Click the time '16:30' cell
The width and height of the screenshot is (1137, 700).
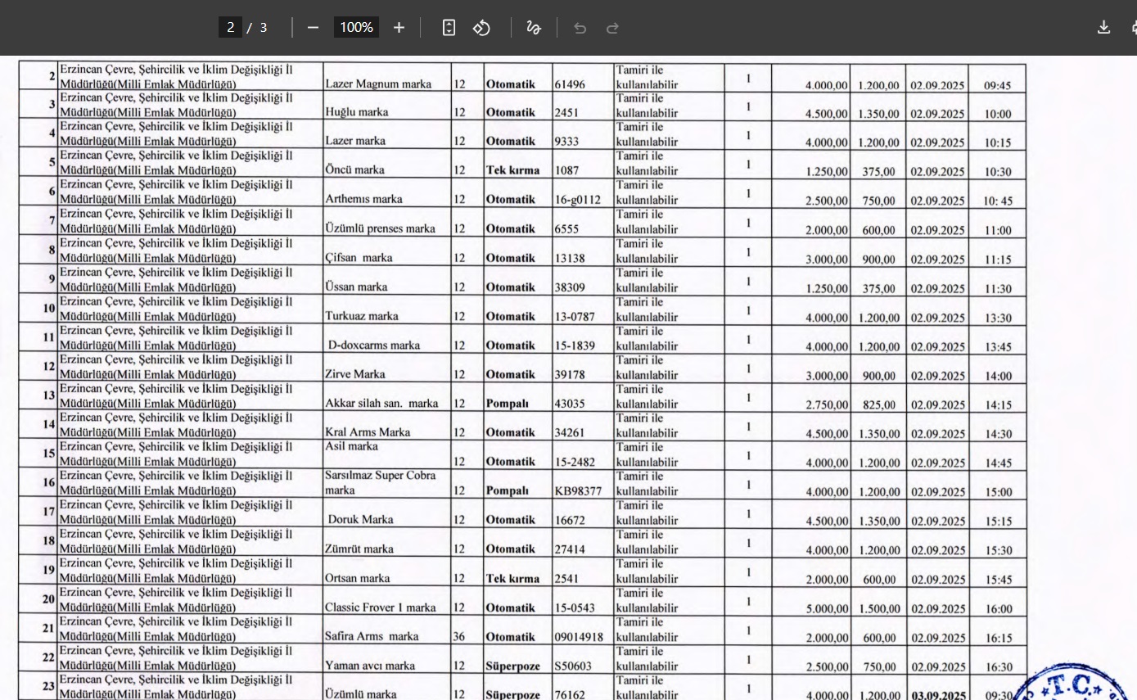click(x=998, y=667)
